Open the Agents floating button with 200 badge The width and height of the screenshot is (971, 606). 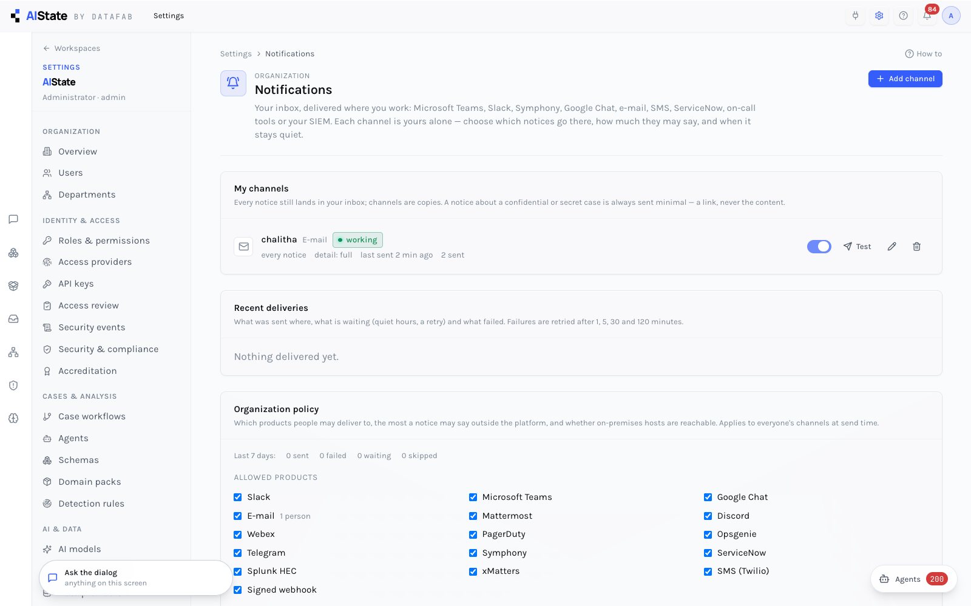pos(914,579)
